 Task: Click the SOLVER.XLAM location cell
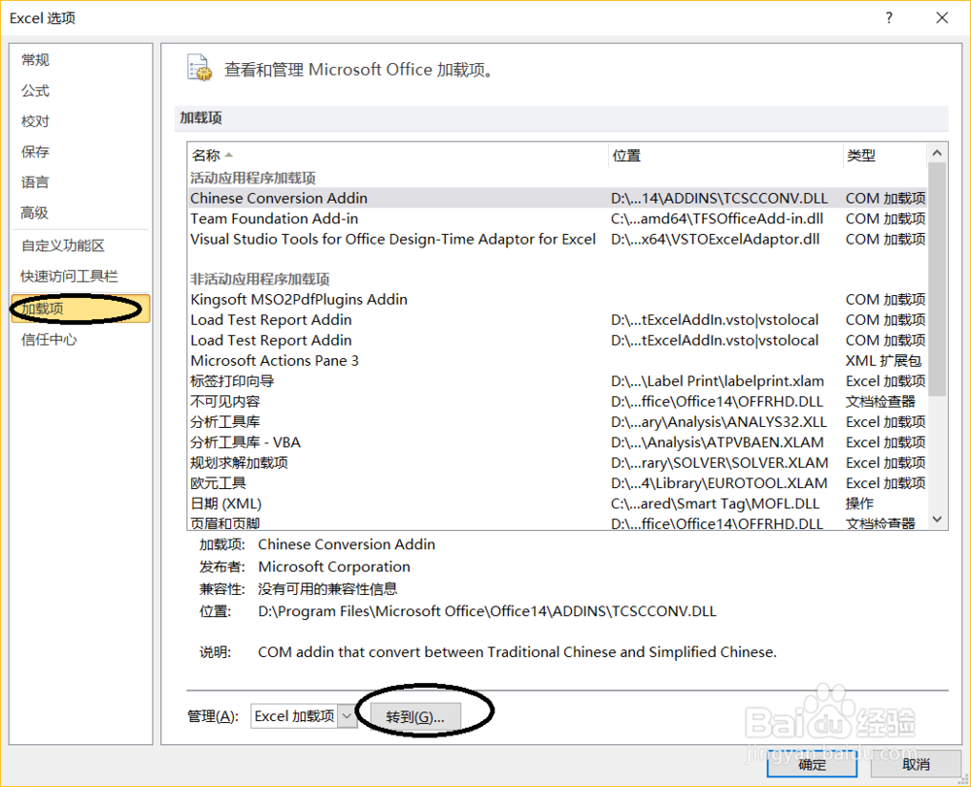pos(719,463)
